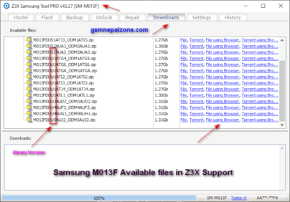Open the Tasks: 0 status link
Image resolution: width=290 pixels, height=202 pixels.
239,198
